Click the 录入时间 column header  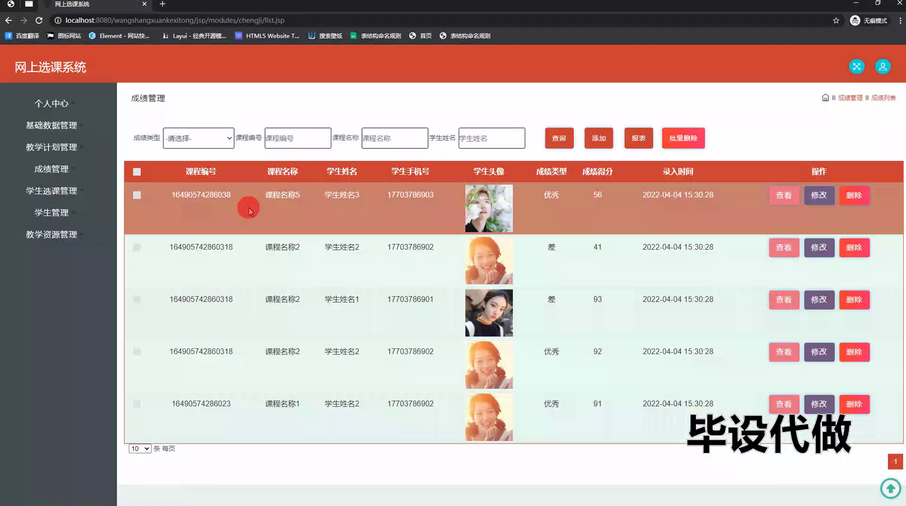coord(678,172)
